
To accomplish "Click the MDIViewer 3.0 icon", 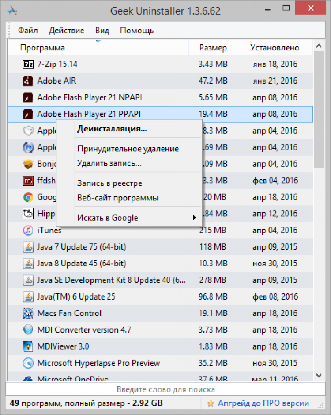I will 28,347.
